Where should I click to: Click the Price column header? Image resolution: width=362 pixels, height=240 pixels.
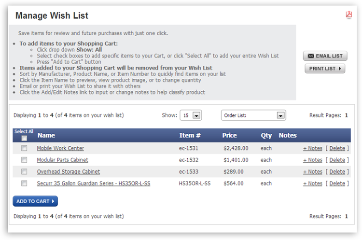point(229,135)
